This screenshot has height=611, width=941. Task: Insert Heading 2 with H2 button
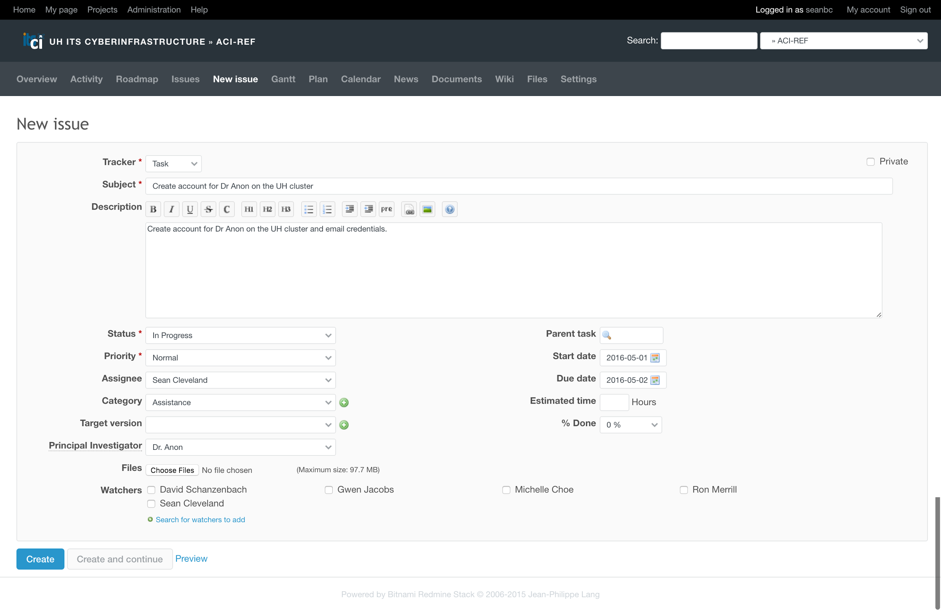point(267,209)
